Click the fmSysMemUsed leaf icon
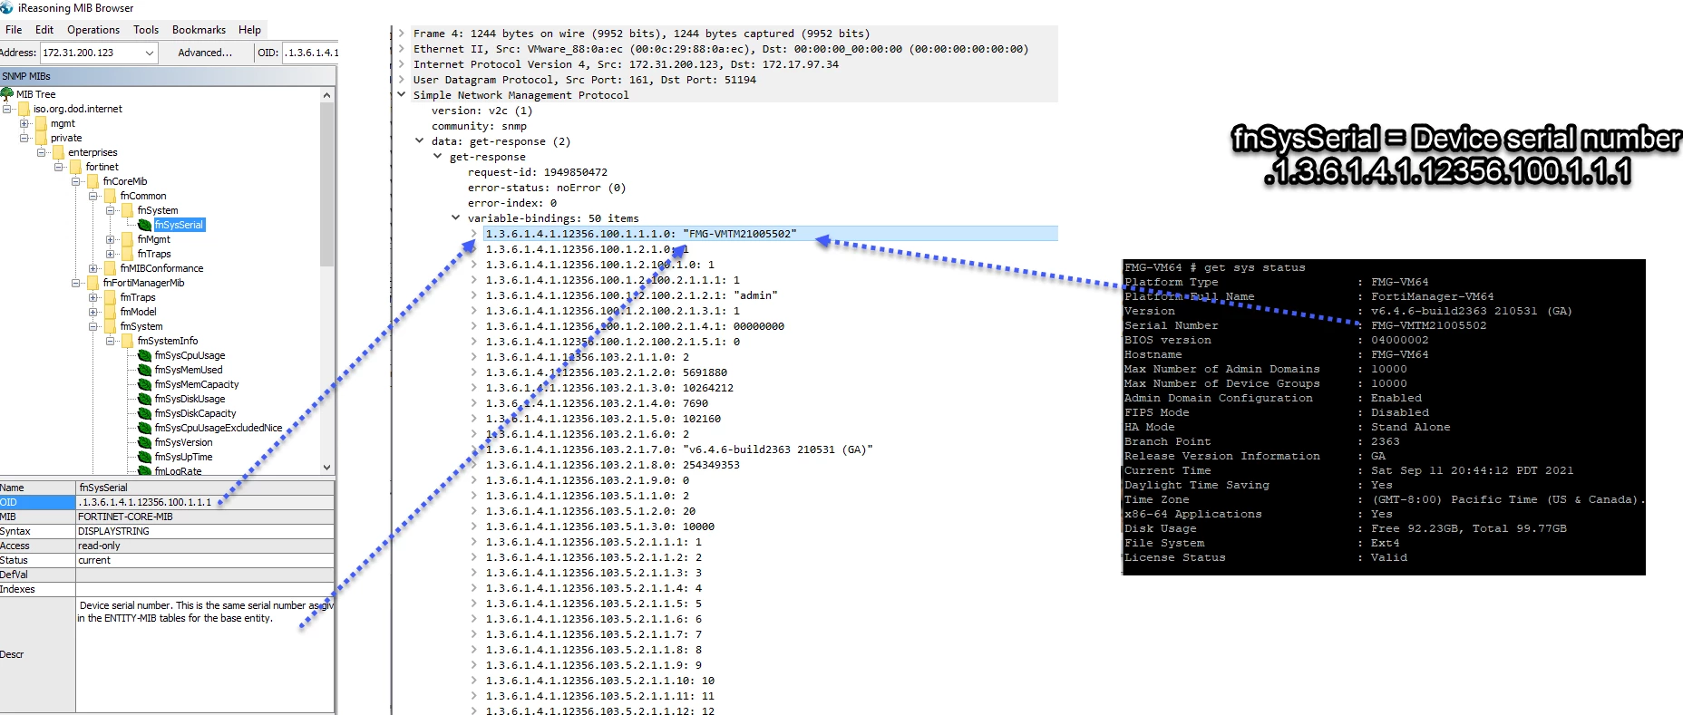This screenshot has height=715, width=1683. [144, 370]
